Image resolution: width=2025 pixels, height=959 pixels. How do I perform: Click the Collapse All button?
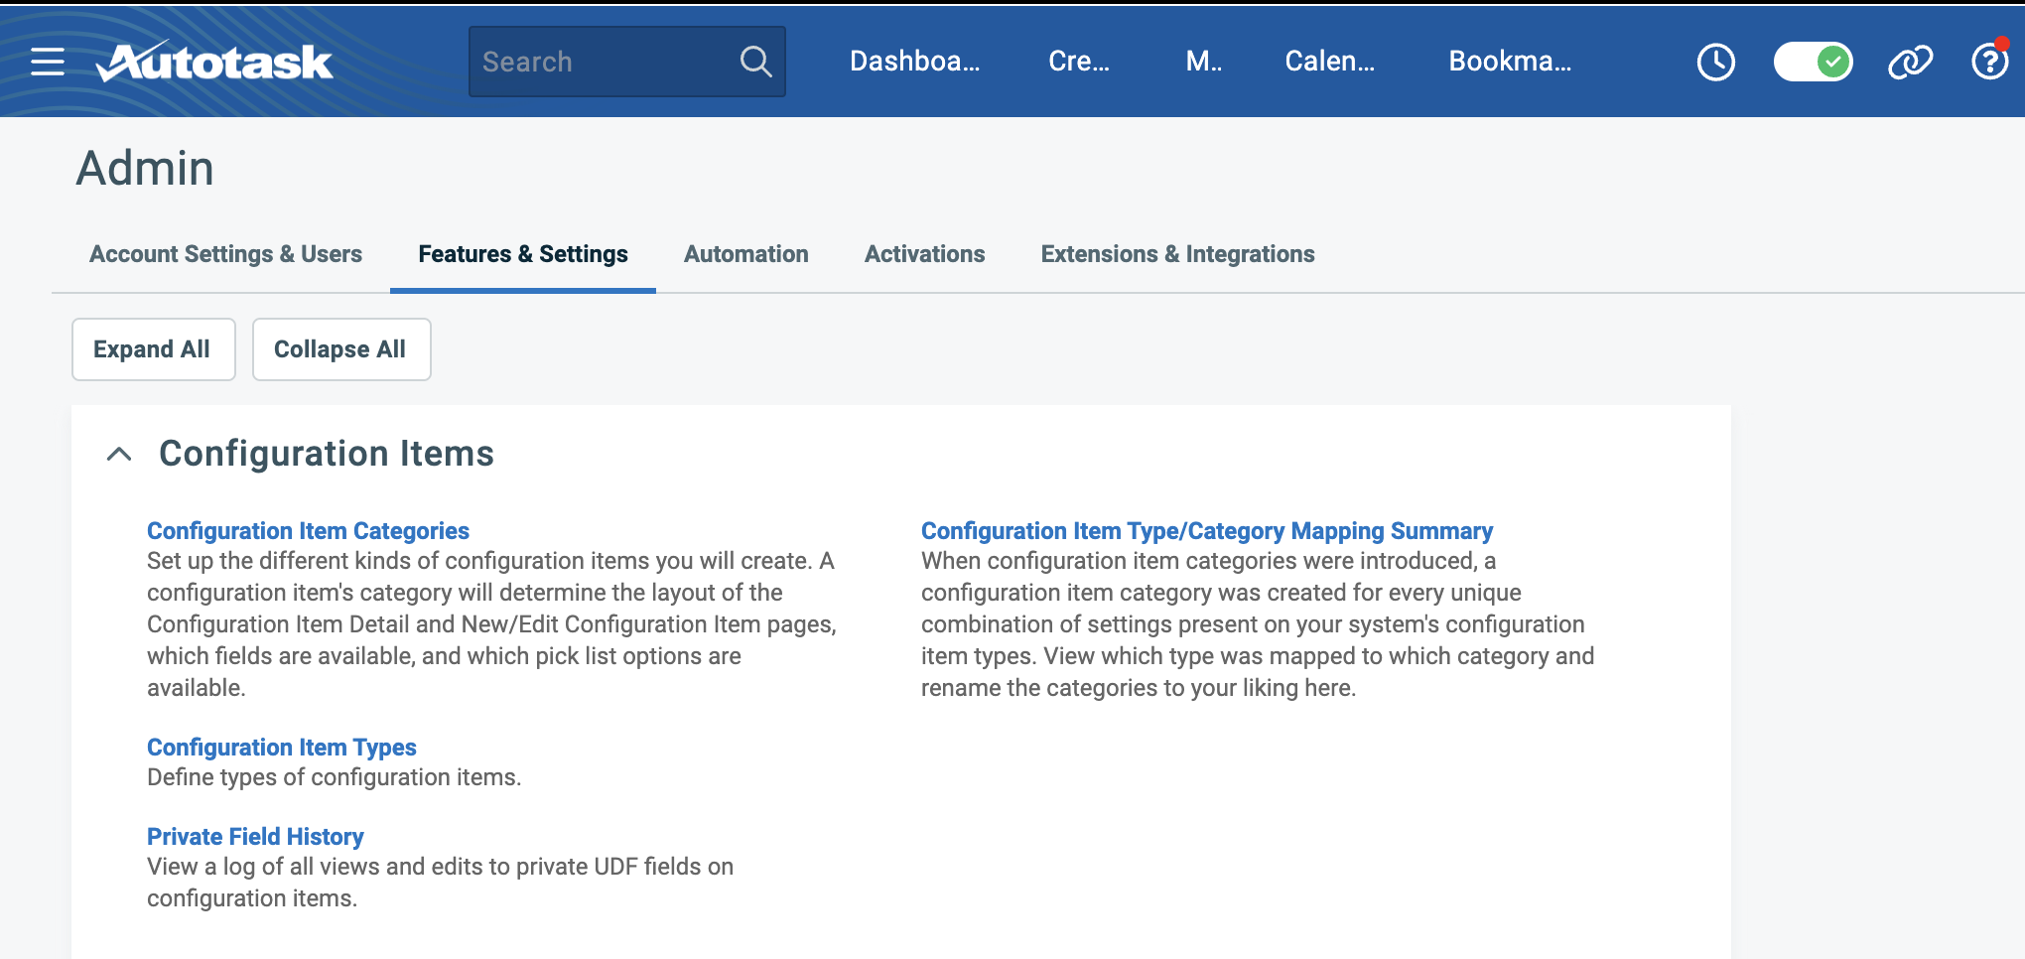point(341,349)
